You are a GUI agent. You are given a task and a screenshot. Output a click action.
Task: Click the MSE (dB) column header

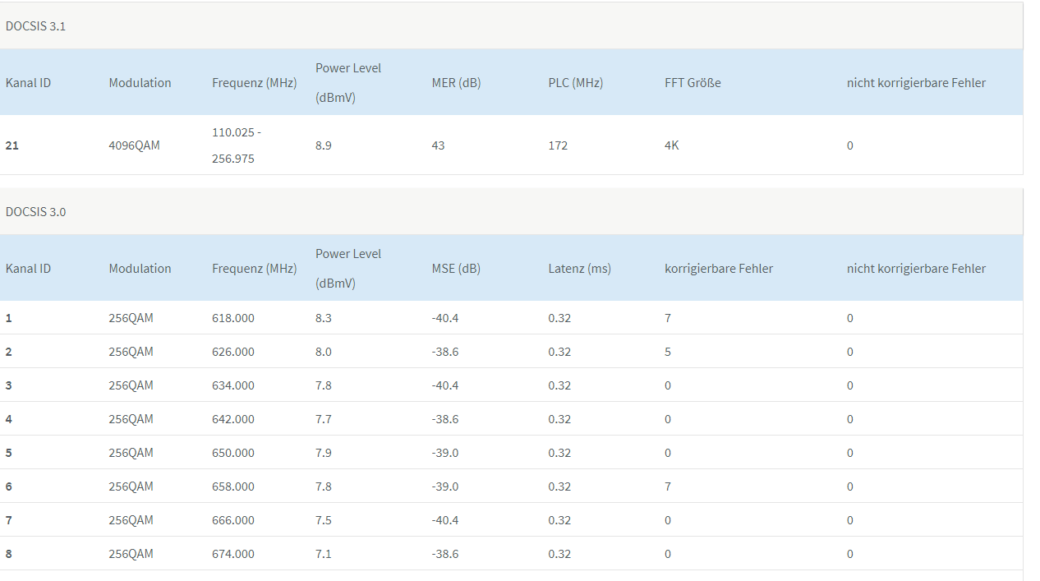(456, 269)
